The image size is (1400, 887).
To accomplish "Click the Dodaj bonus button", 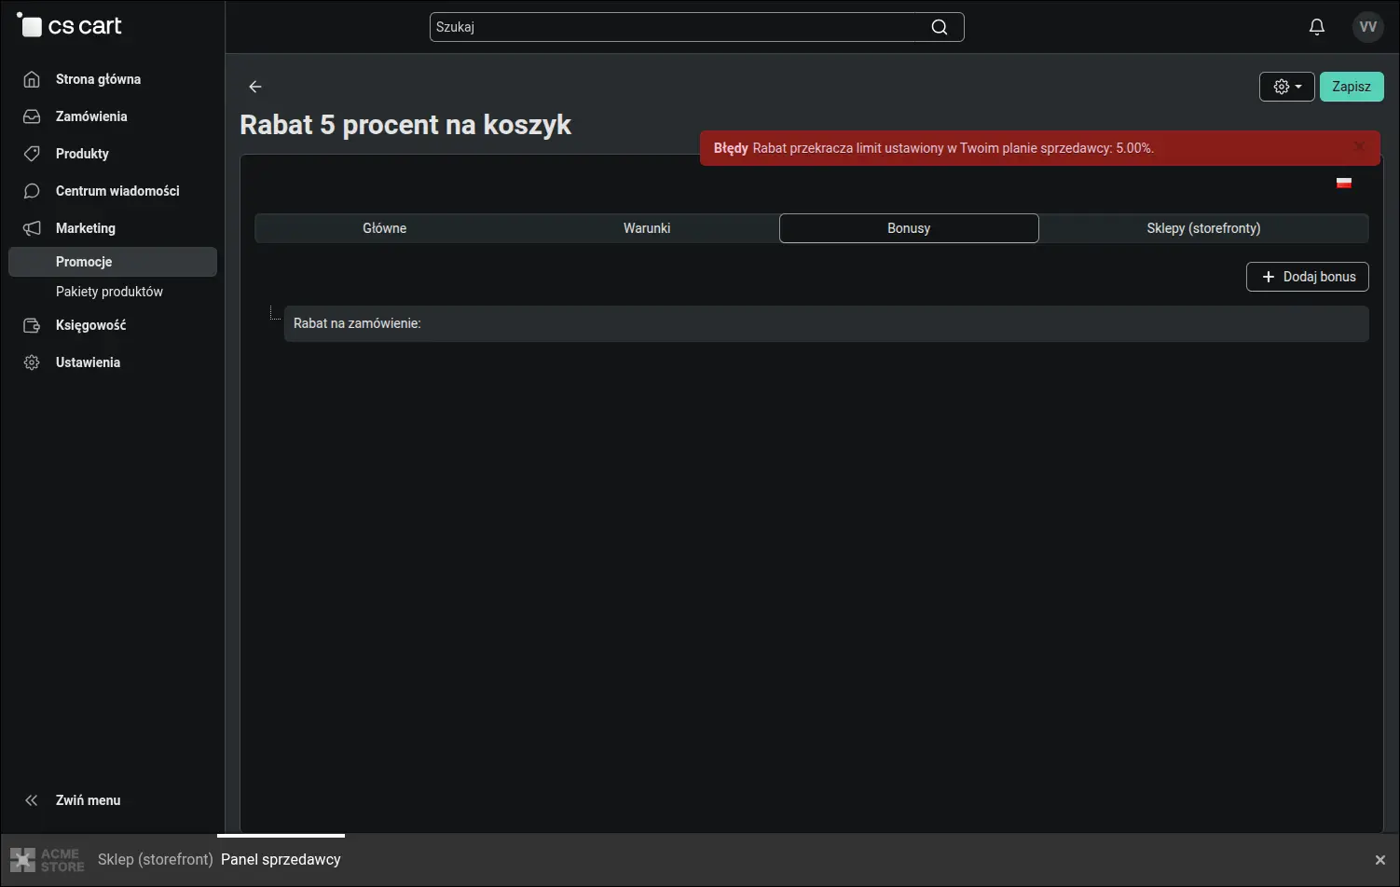I will (x=1307, y=277).
